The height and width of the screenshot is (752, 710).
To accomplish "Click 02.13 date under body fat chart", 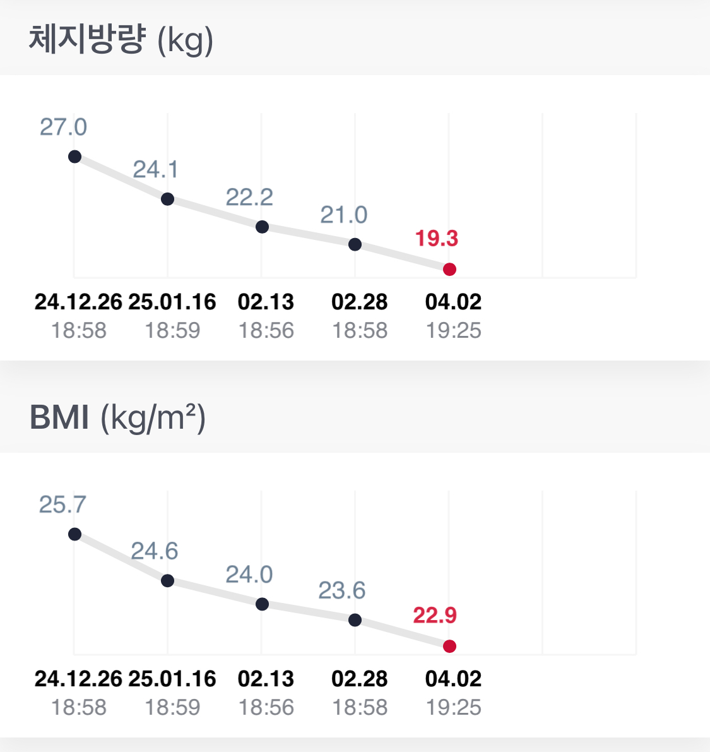I will 266,302.
